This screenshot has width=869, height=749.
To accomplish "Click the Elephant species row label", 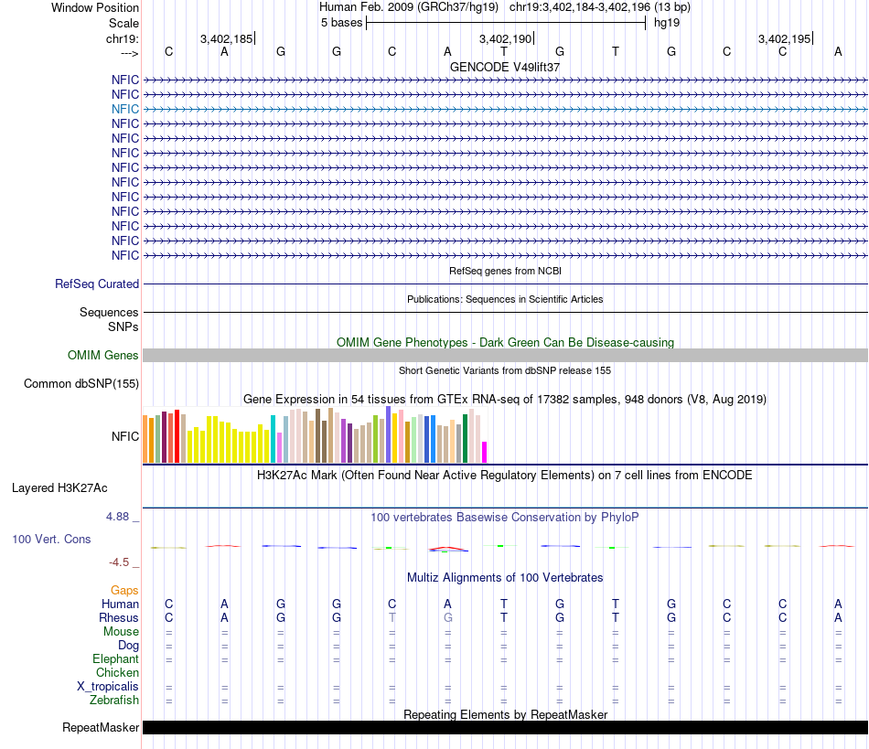I will pos(115,658).
